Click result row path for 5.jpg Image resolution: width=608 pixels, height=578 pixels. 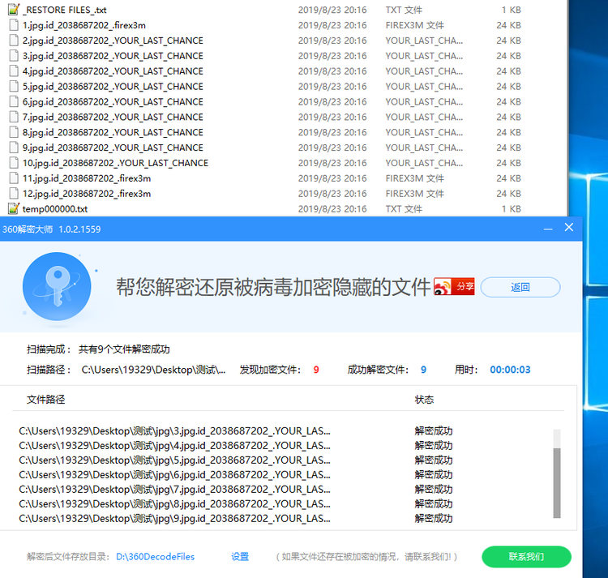(x=174, y=460)
